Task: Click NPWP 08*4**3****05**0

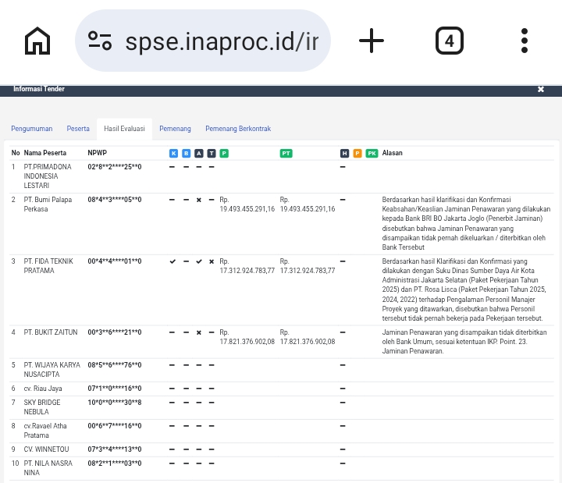Action: tap(114, 200)
